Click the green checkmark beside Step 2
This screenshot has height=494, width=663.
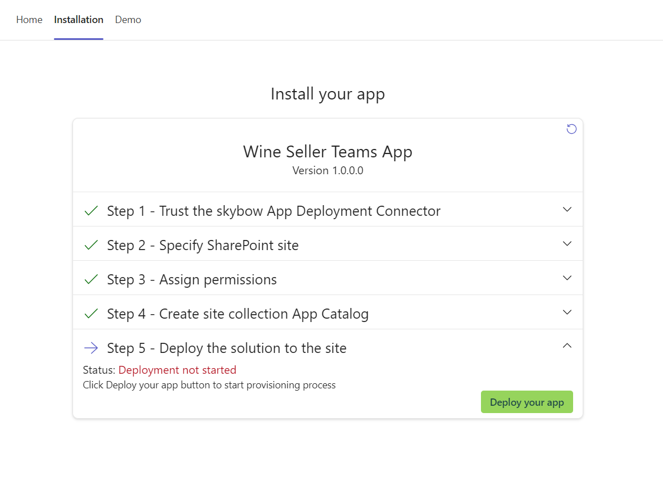[91, 245]
